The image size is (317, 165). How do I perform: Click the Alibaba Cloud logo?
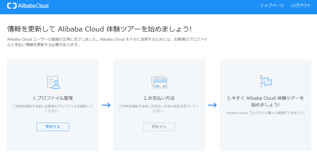click(x=28, y=6)
